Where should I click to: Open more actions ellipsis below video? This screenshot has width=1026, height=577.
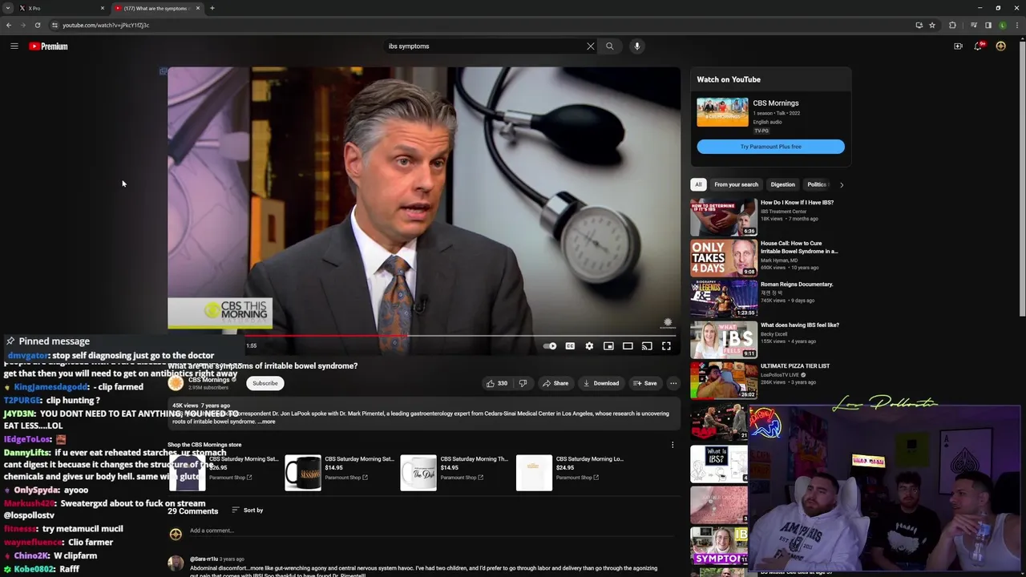point(673,383)
